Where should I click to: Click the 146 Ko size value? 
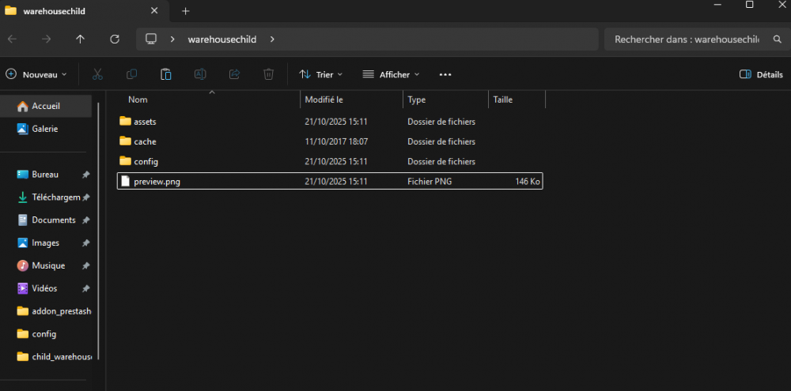(x=528, y=182)
